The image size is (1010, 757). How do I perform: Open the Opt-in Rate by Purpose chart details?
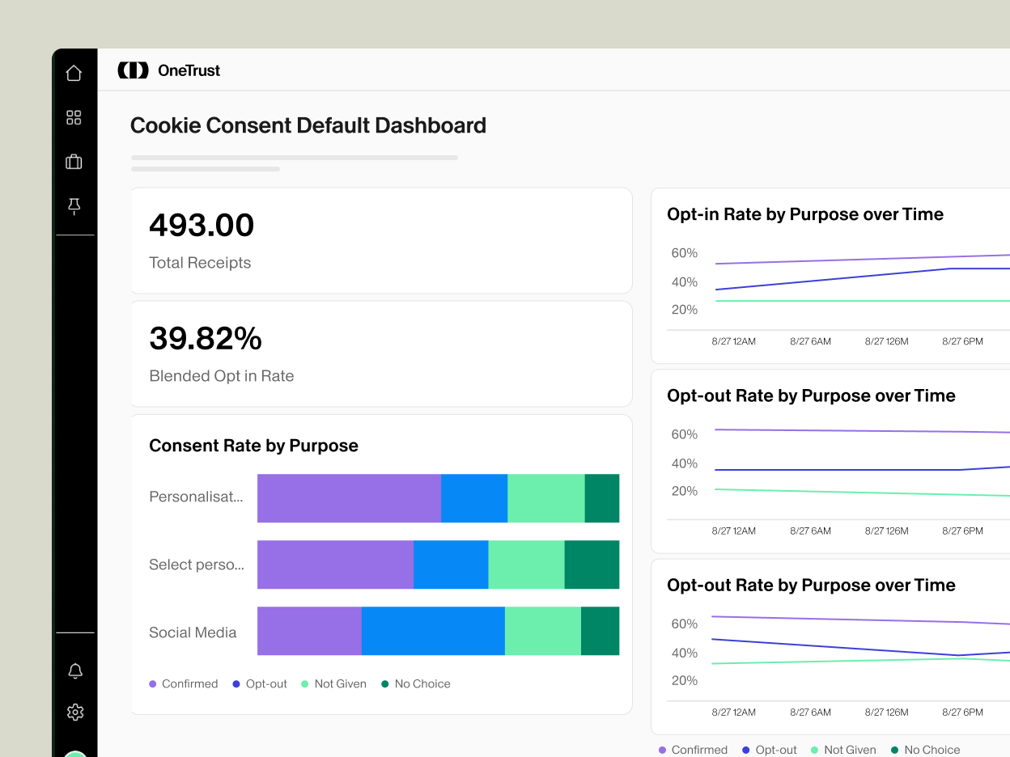804,214
